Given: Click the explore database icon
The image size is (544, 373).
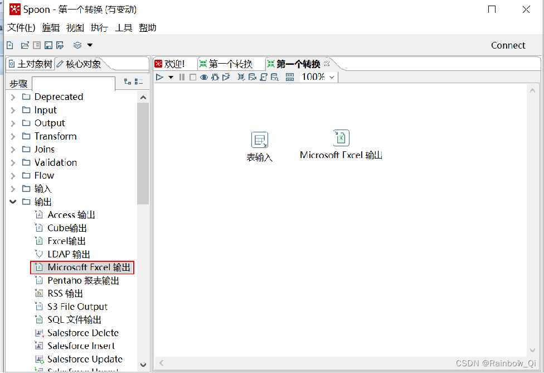Looking at the screenshot, I should tap(275, 77).
